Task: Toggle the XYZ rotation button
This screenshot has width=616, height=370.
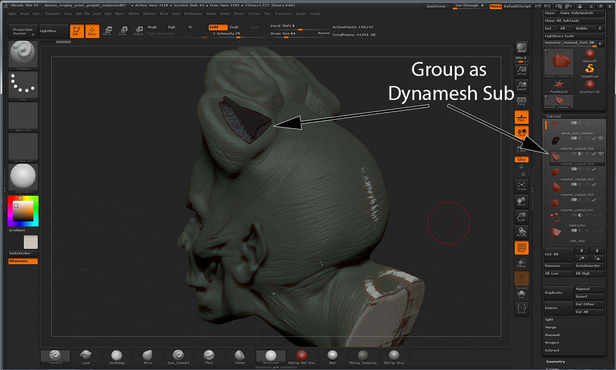Action: click(521, 160)
